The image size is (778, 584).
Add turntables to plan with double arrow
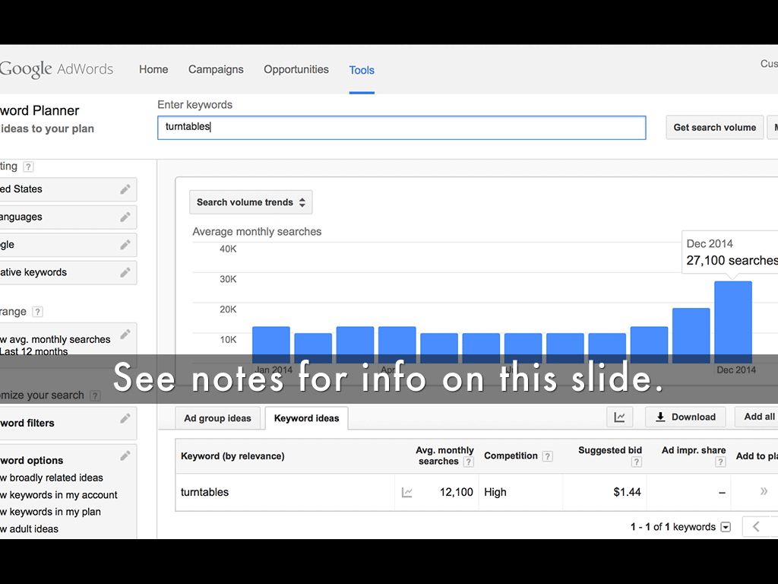(764, 492)
